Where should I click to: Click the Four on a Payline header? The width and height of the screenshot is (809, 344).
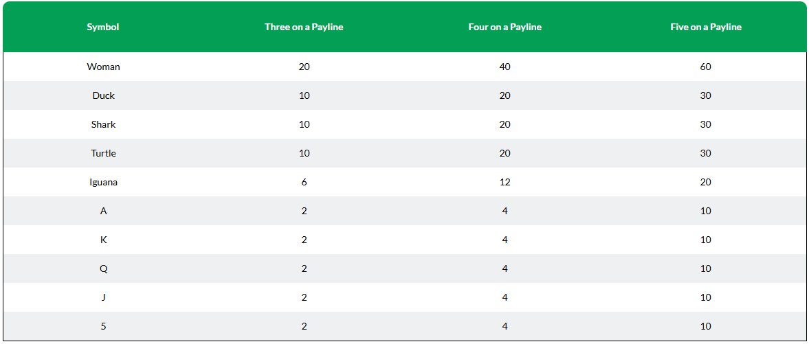505,27
